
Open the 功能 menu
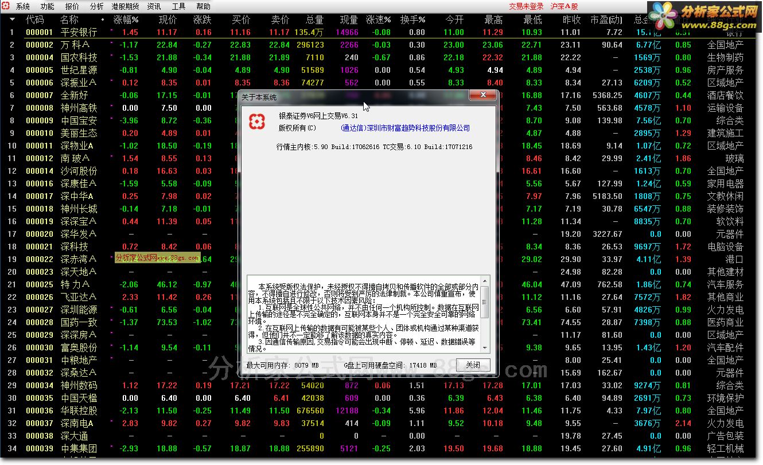pos(48,6)
